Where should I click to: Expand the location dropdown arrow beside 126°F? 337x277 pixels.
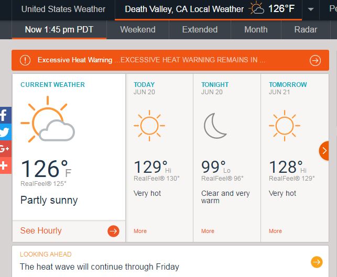[311, 9]
